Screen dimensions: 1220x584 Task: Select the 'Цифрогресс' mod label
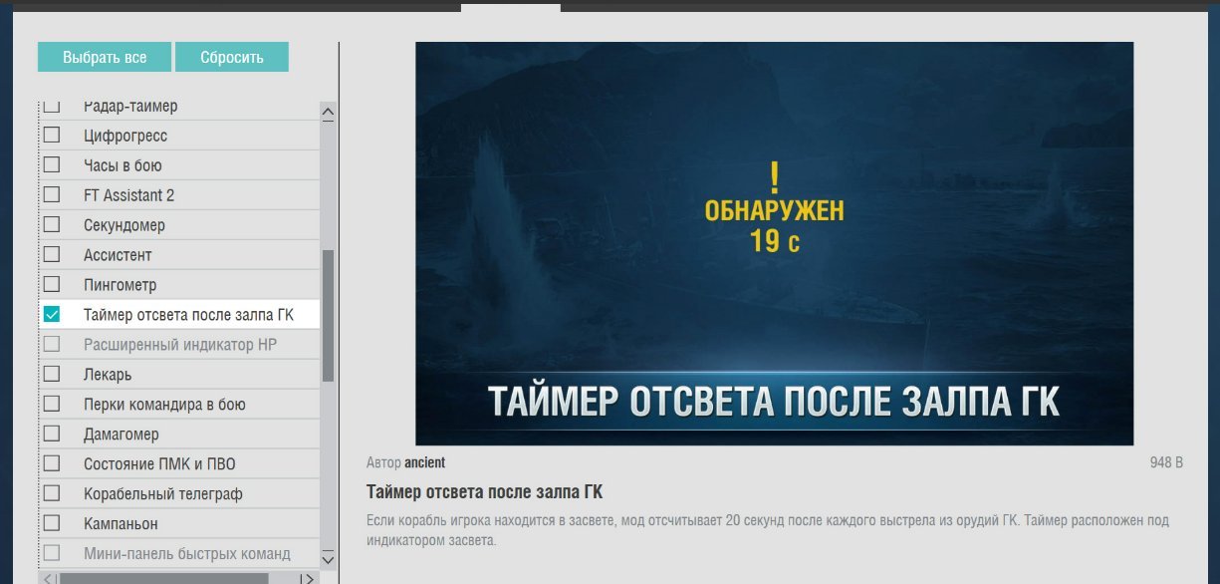click(125, 136)
